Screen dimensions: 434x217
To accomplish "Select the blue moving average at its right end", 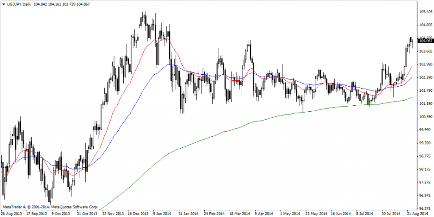I will tap(411, 79).
